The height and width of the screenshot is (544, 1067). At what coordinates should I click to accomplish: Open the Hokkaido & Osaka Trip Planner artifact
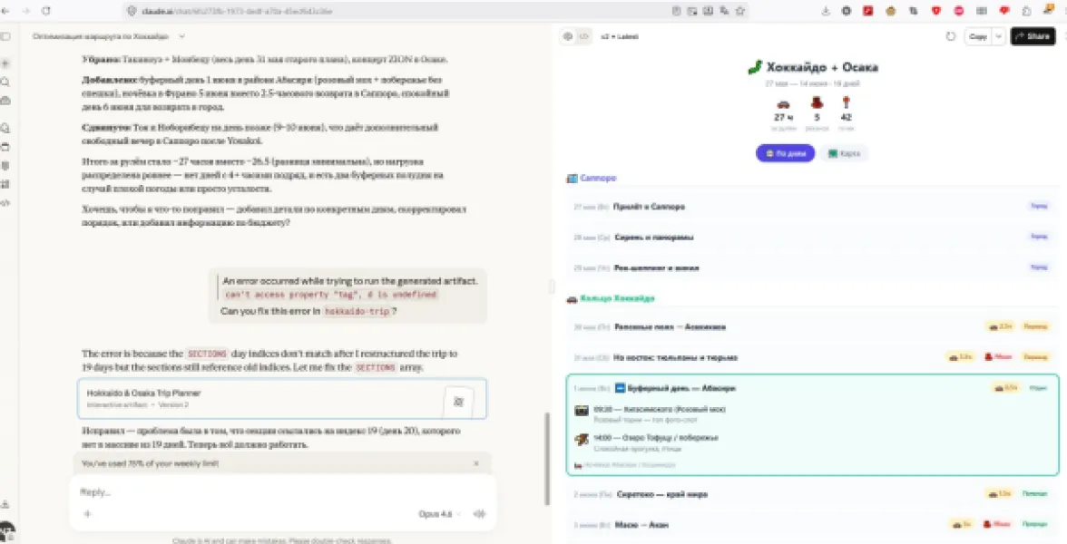(282, 399)
